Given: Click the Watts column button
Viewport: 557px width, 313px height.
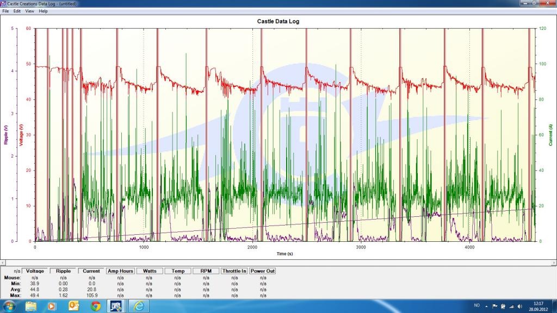Looking at the screenshot, I should click(150, 271).
